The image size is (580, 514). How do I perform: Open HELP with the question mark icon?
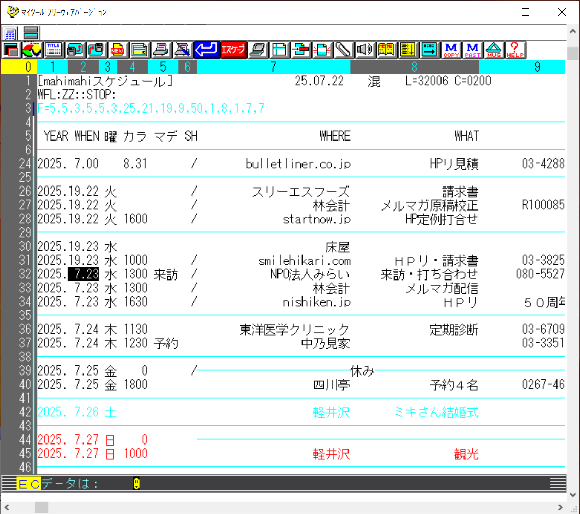point(515,50)
